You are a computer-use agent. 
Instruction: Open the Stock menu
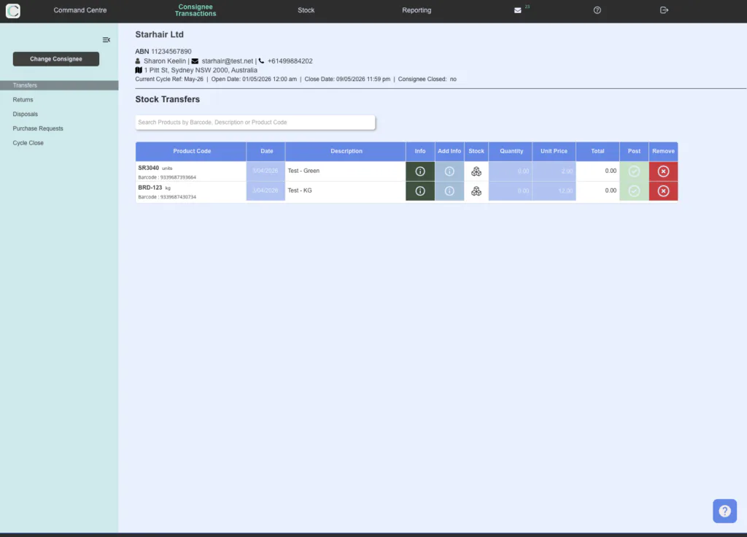tap(306, 10)
